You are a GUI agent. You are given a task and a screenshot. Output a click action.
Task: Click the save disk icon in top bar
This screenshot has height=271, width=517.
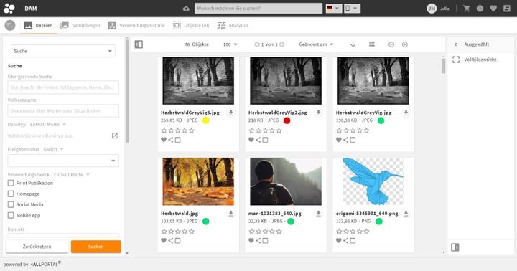coord(507,9)
